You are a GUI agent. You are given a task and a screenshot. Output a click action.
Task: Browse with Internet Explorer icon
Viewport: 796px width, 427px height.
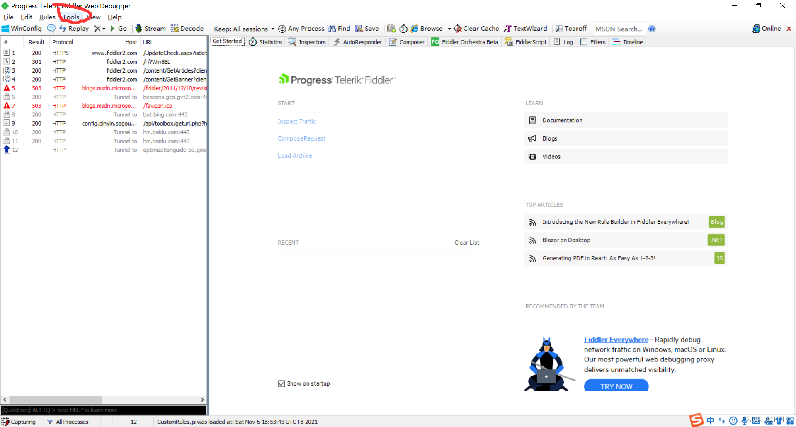click(x=427, y=29)
